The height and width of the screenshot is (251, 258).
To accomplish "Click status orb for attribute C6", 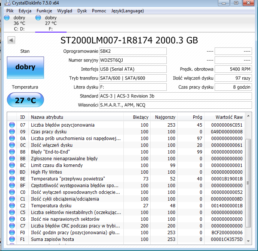I will (12, 219).
